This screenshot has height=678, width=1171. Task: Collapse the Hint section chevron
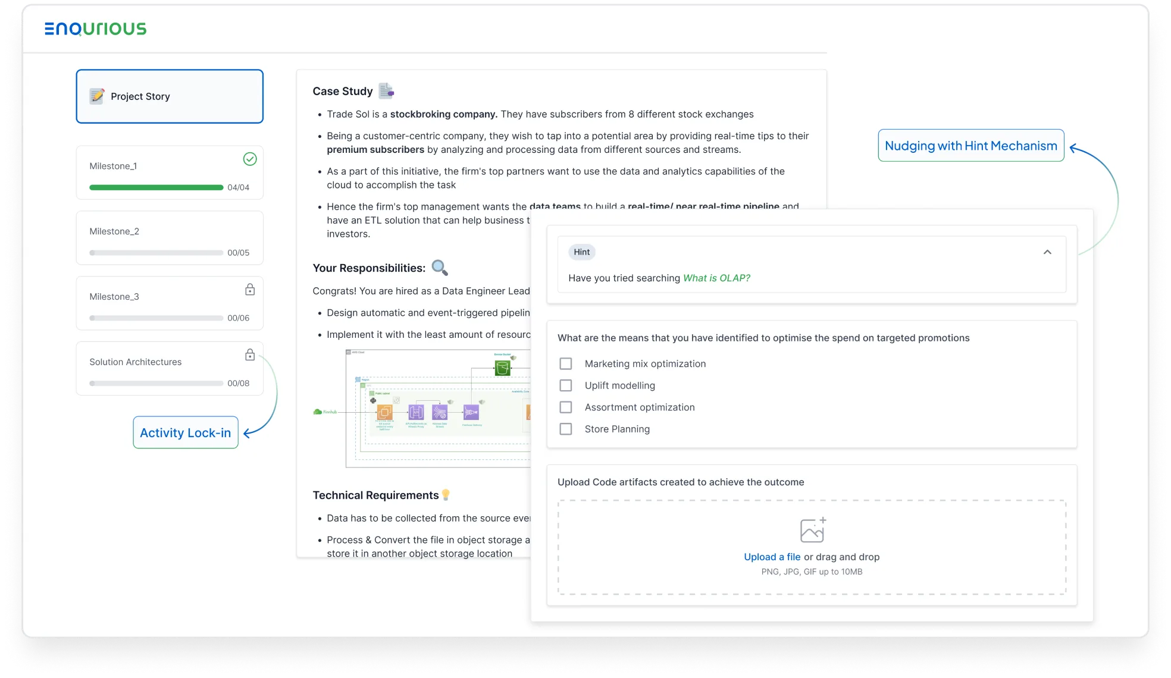click(1048, 252)
